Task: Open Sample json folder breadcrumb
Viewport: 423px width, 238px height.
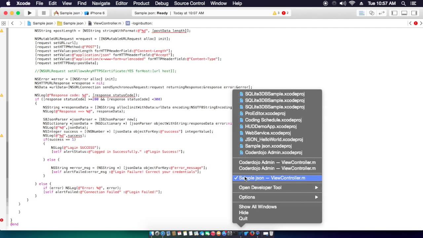Action: click(x=70, y=23)
